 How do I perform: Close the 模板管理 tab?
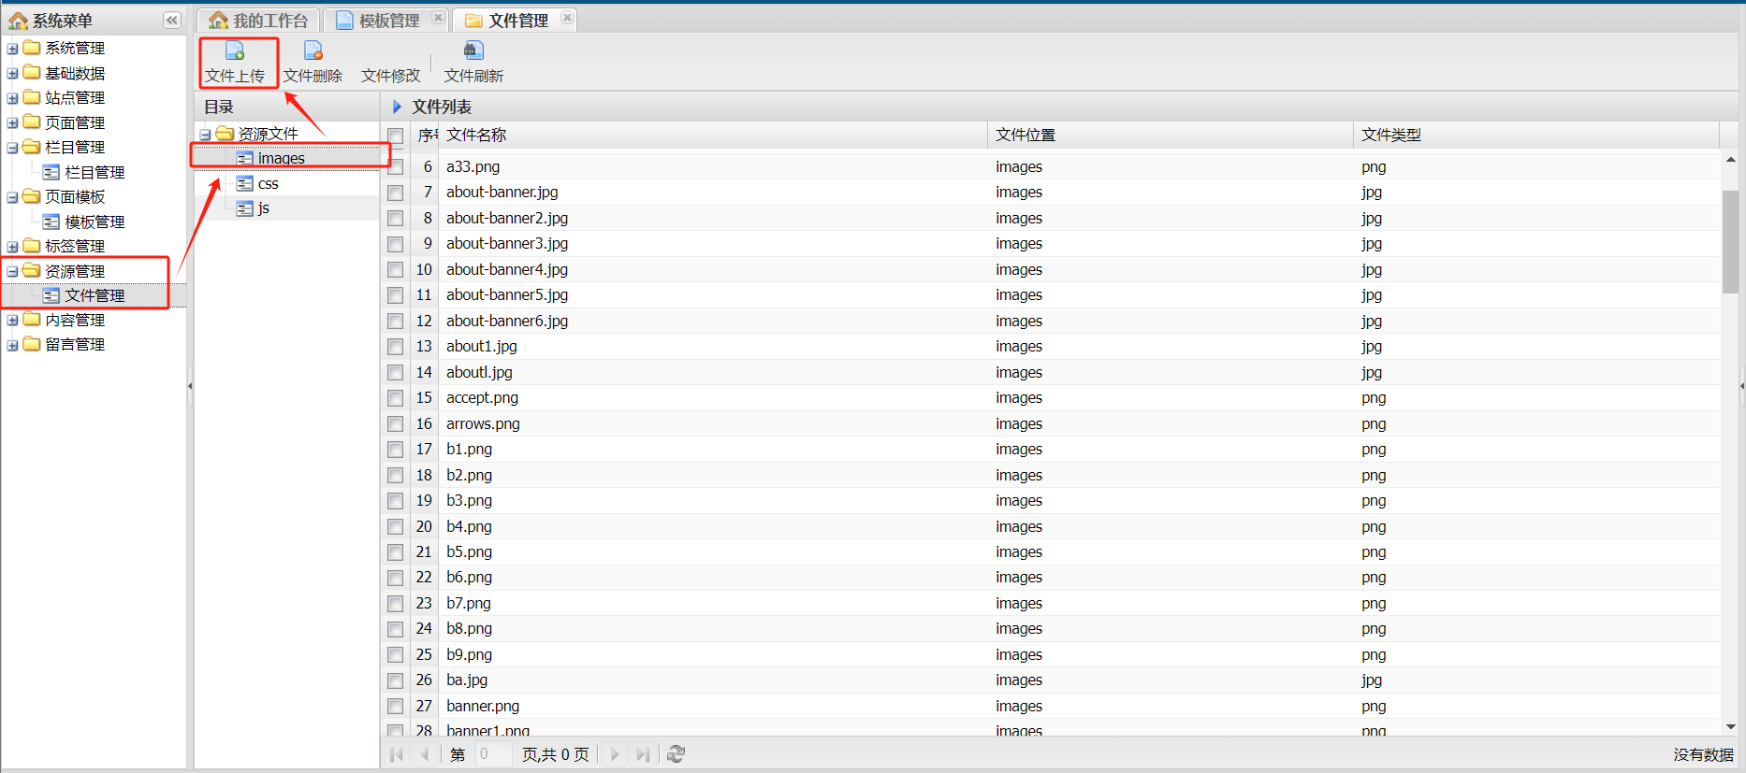(438, 18)
